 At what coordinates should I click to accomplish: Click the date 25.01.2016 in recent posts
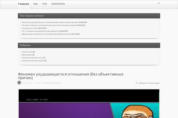point(42,28)
